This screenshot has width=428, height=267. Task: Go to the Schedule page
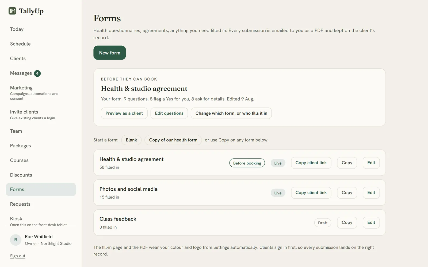click(20, 44)
